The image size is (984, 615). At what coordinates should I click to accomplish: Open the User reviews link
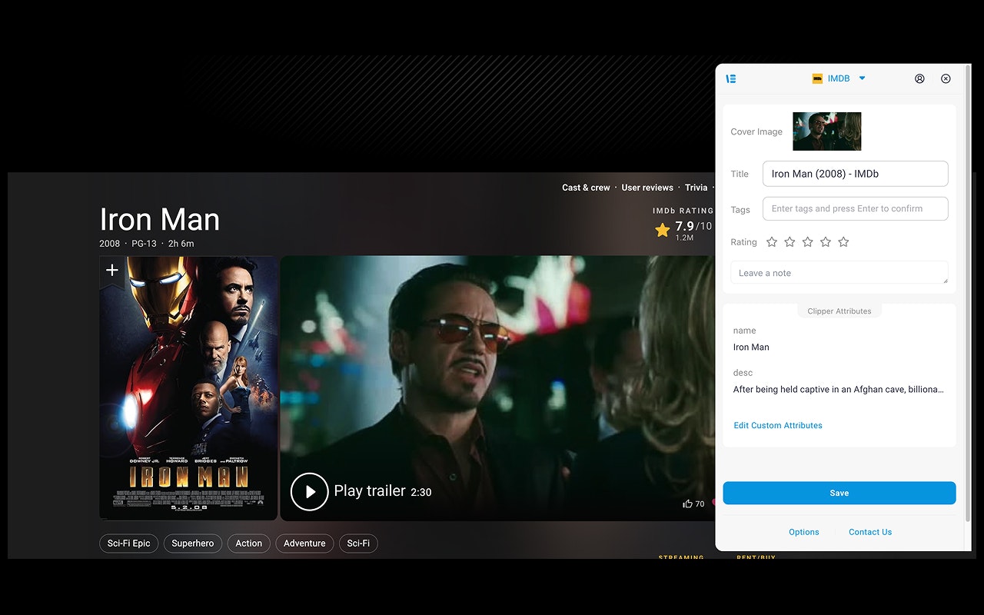pos(647,188)
